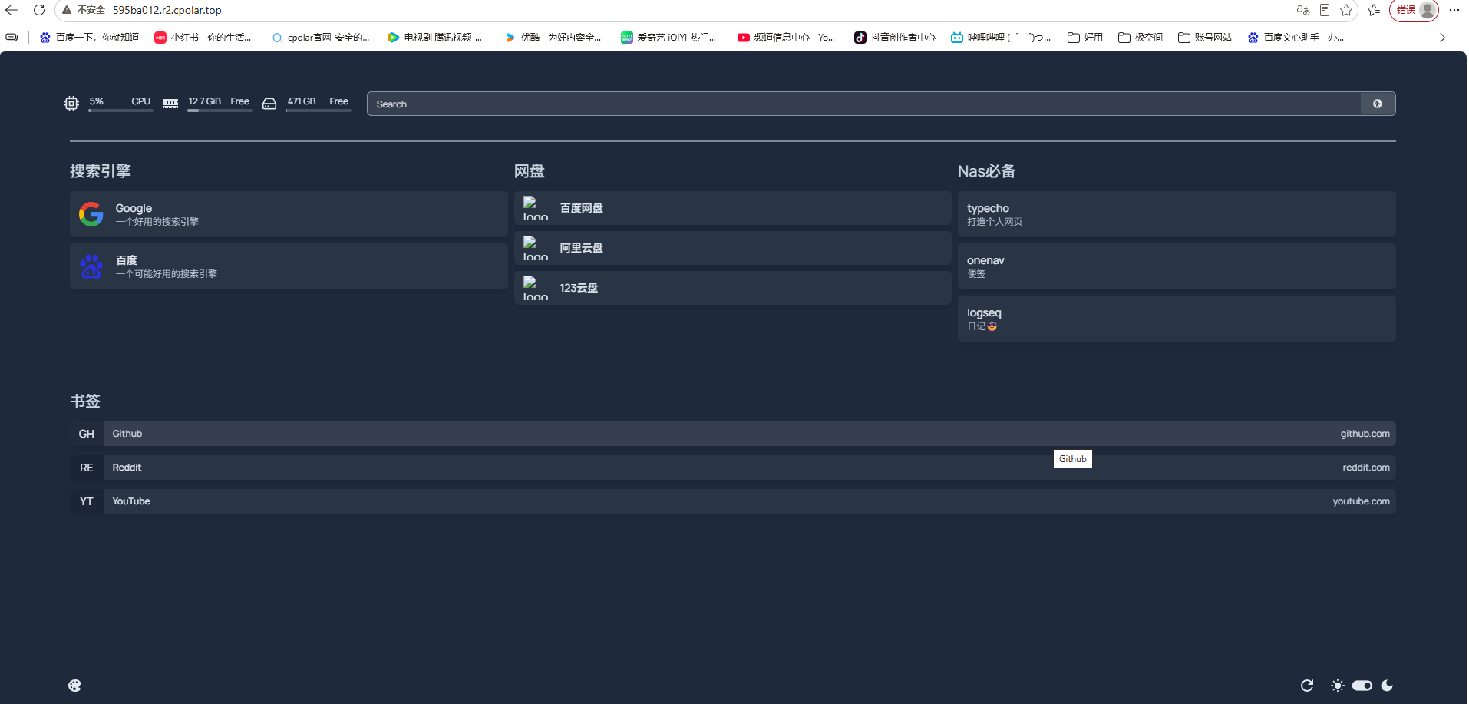This screenshot has height=704, width=1469.
Task: Click the memory RAM icon
Action: pyautogui.click(x=170, y=104)
